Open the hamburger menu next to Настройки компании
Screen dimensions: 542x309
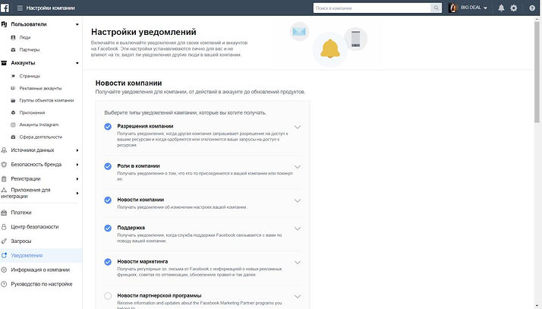(20, 8)
